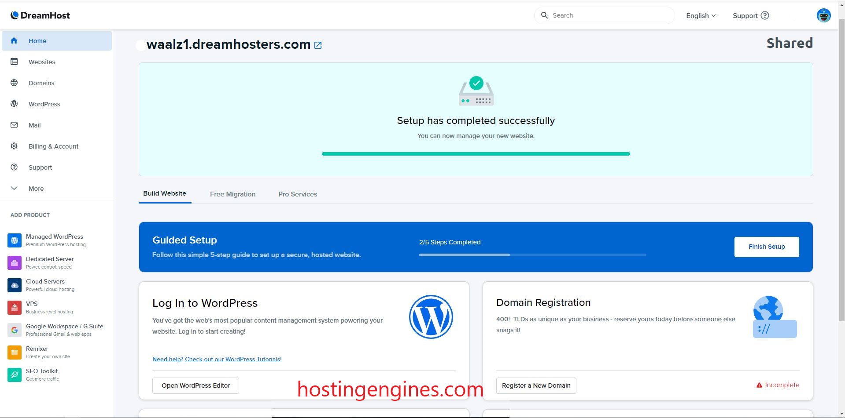
Task: Open the WordPress Tutorials help link
Action: coord(217,359)
